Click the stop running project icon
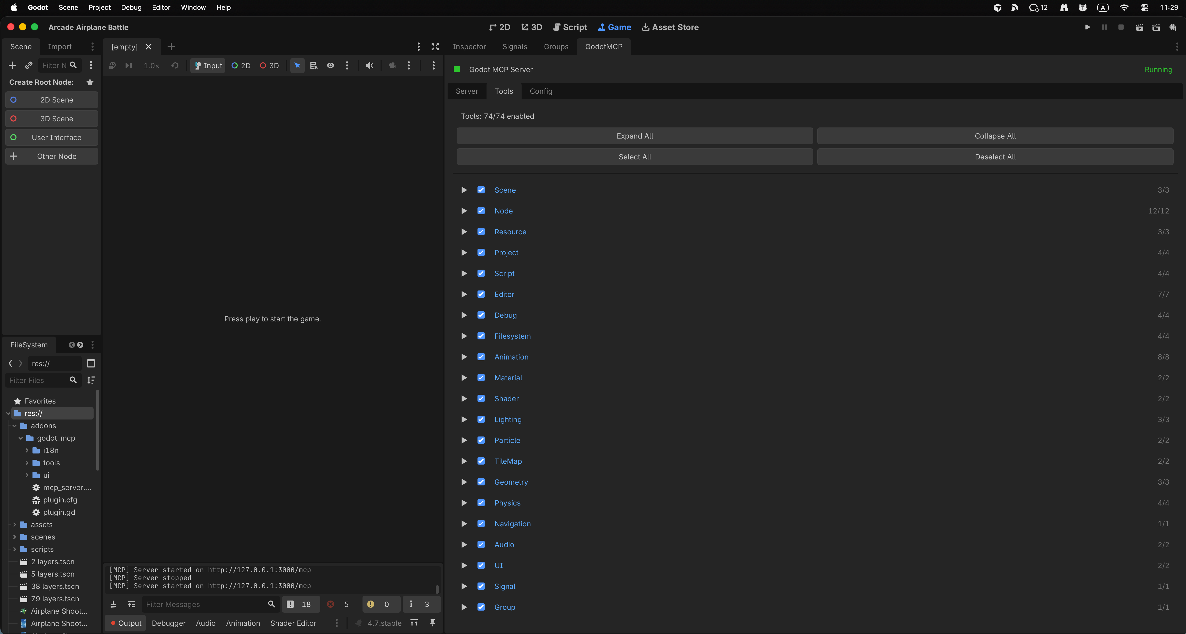The image size is (1186, 634). coord(1121,27)
